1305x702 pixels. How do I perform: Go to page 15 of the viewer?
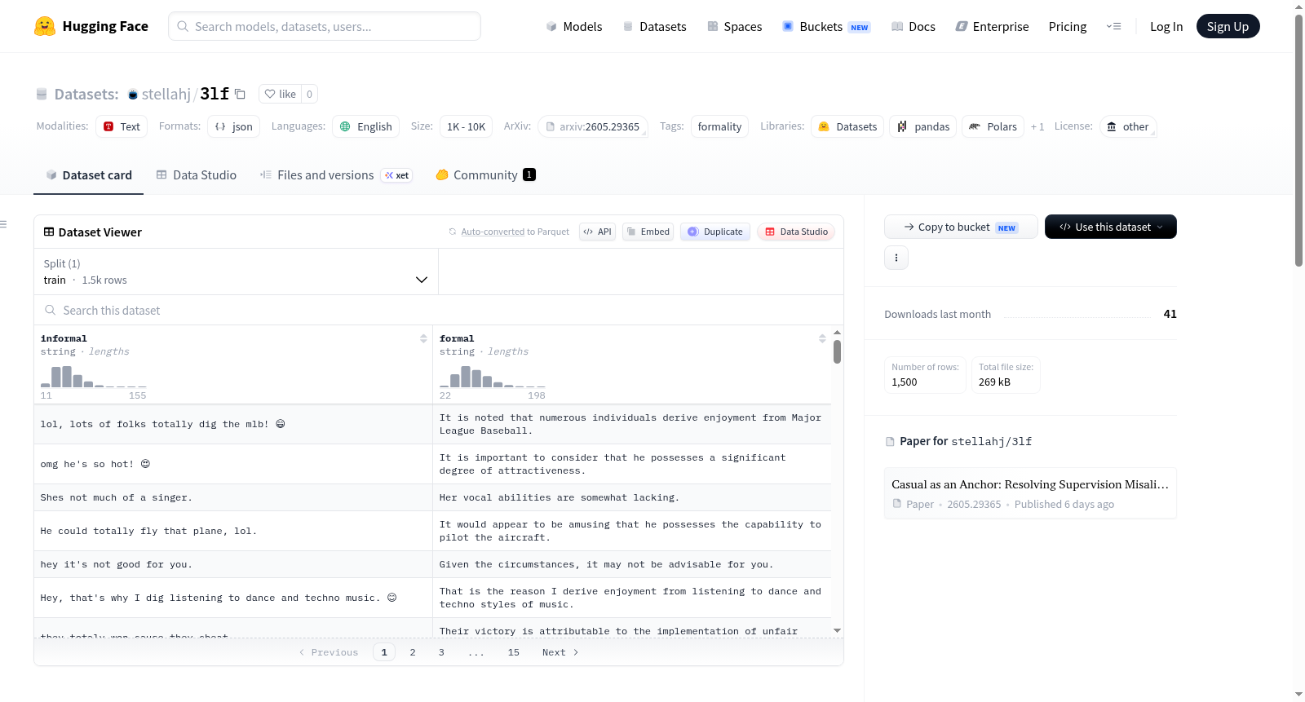(x=514, y=652)
